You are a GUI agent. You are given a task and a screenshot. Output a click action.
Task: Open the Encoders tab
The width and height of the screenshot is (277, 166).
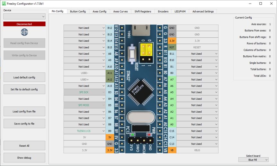[163, 12]
